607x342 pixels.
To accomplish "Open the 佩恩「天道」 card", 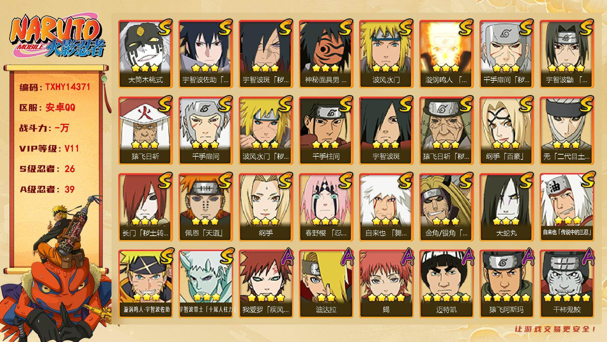I will pyautogui.click(x=206, y=207).
